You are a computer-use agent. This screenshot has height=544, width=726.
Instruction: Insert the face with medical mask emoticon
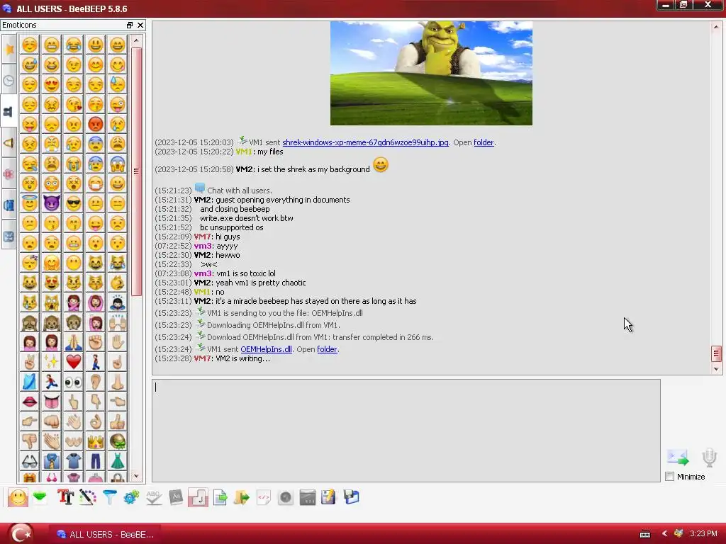pyautogui.click(x=96, y=183)
